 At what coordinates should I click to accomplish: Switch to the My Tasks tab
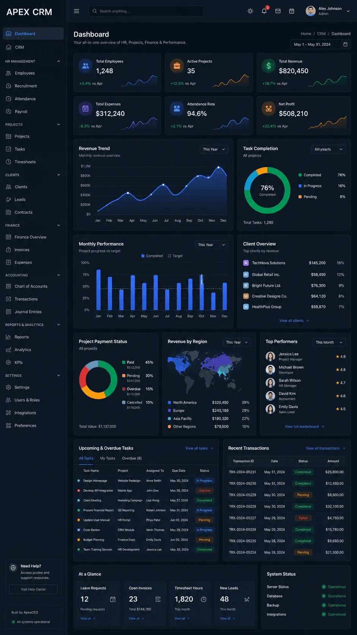click(107, 458)
